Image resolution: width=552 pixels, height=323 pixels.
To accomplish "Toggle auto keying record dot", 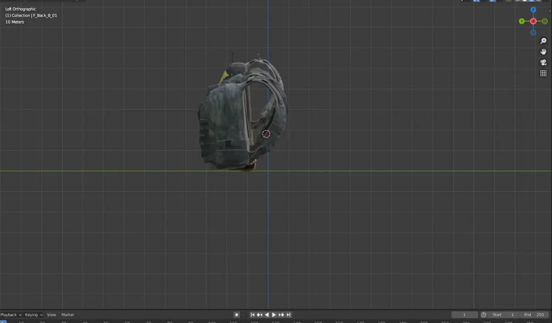I will pyautogui.click(x=236, y=315).
